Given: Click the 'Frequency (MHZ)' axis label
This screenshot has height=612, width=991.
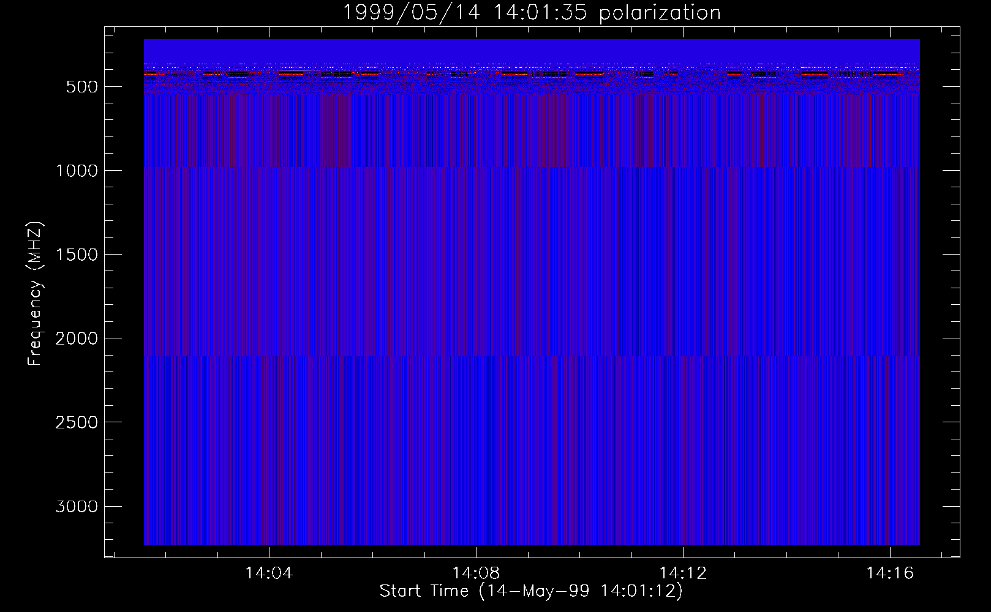Looking at the screenshot, I should click(x=35, y=293).
